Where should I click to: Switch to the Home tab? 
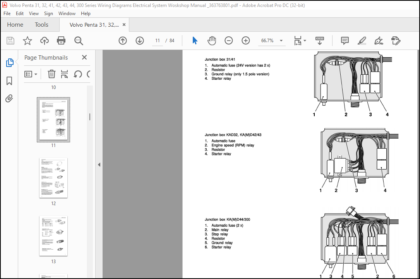pyautogui.click(x=15, y=25)
